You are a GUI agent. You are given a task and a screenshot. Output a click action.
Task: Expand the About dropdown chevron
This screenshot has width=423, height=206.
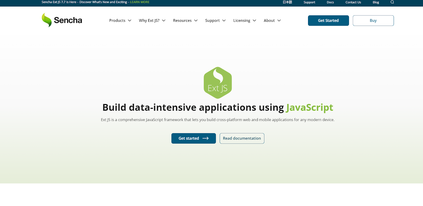click(x=279, y=21)
